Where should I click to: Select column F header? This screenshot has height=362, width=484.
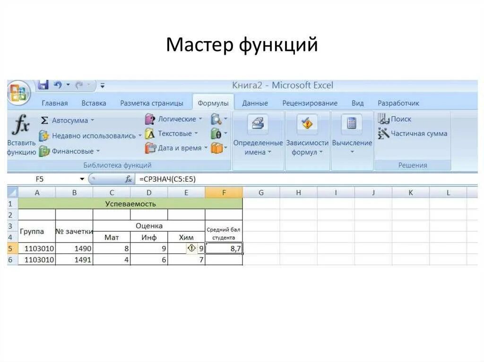224,193
